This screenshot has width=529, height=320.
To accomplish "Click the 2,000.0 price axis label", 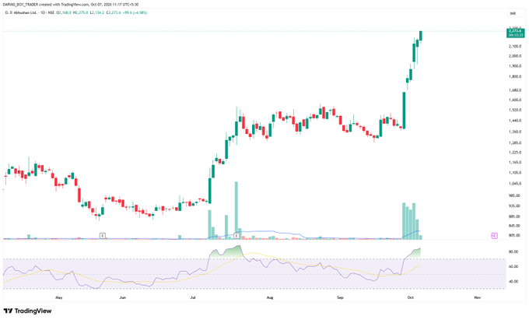I will (515, 56).
